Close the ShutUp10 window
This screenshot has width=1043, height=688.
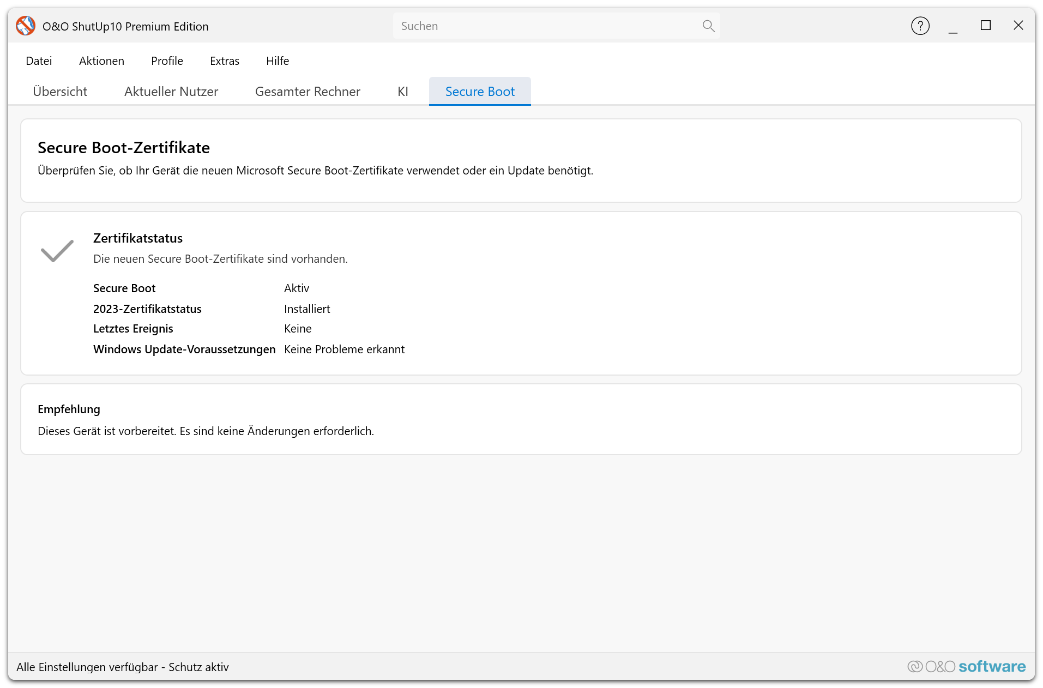coord(1018,26)
